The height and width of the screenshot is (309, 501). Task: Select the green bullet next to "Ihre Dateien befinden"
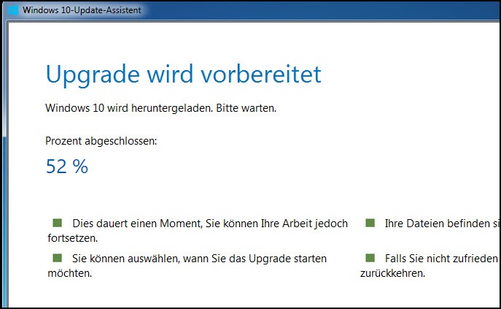(370, 222)
